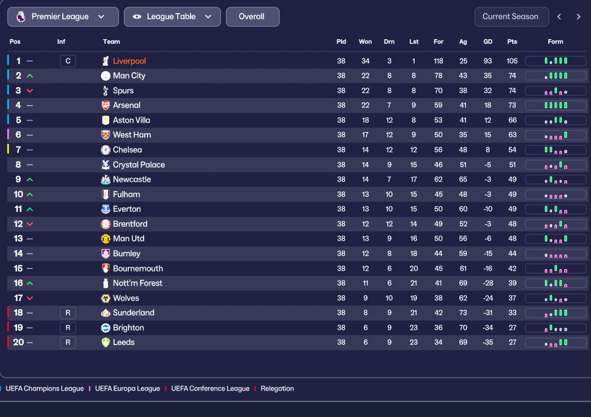
Task: Open the Current Season selector
Action: (x=511, y=17)
